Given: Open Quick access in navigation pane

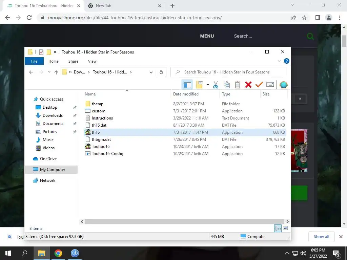Looking at the screenshot, I should [52, 99].
